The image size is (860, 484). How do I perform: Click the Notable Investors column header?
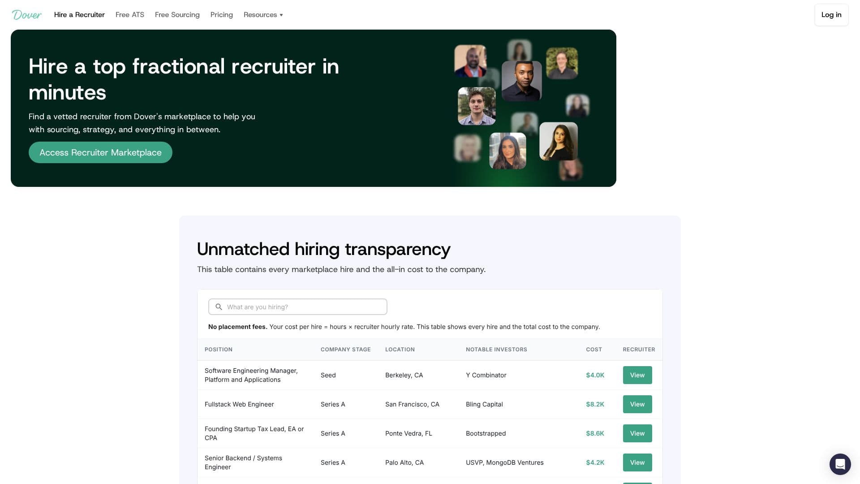pos(496,350)
